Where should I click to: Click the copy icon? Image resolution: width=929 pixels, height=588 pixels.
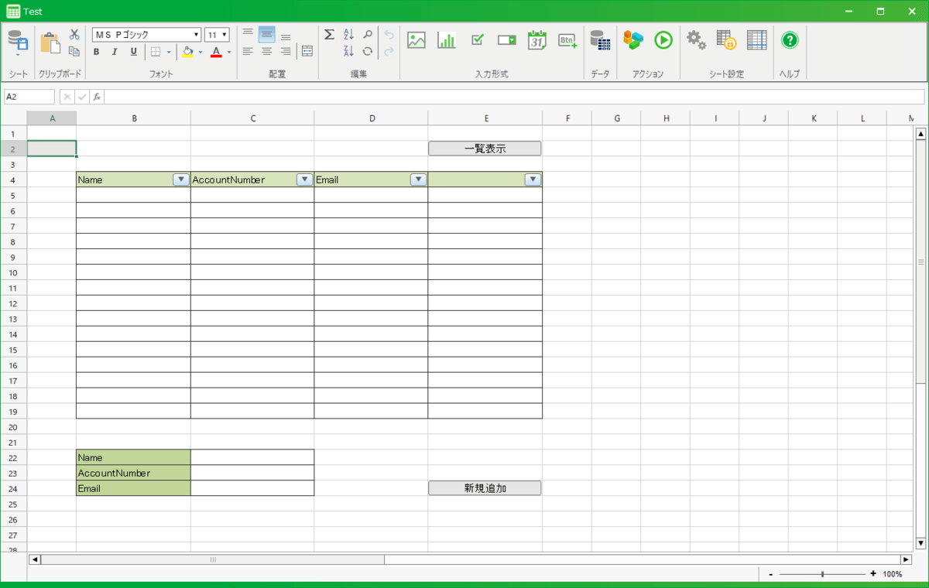(x=74, y=51)
